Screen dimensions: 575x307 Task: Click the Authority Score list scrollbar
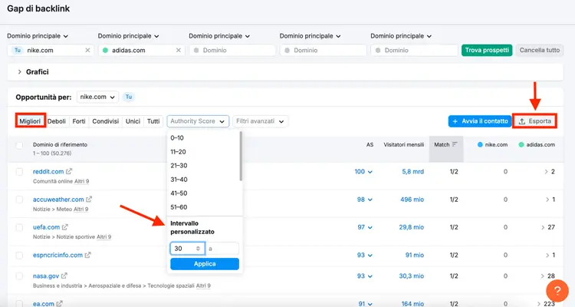pos(241,157)
